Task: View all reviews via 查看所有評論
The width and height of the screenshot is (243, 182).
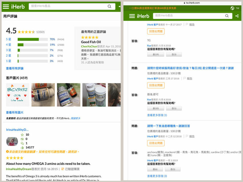Action: [15, 69]
